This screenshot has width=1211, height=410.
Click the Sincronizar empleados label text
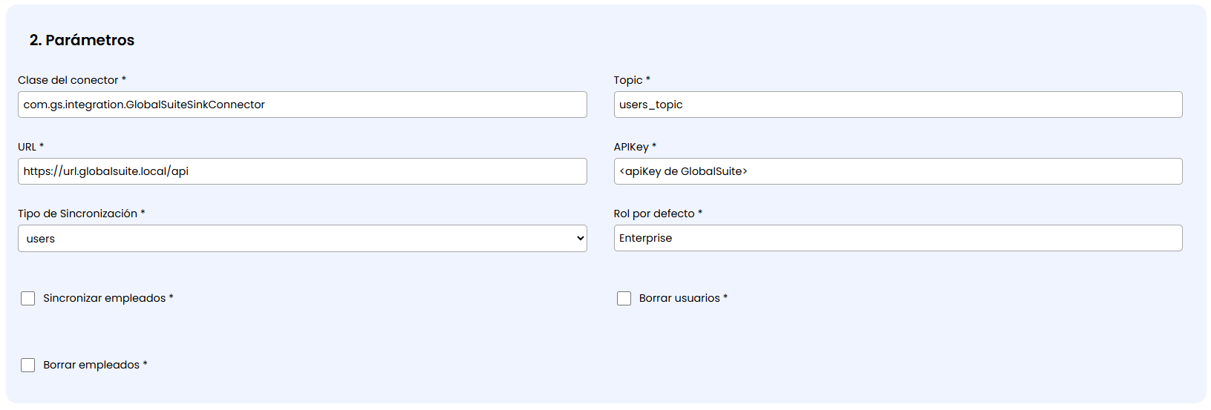[x=104, y=298]
